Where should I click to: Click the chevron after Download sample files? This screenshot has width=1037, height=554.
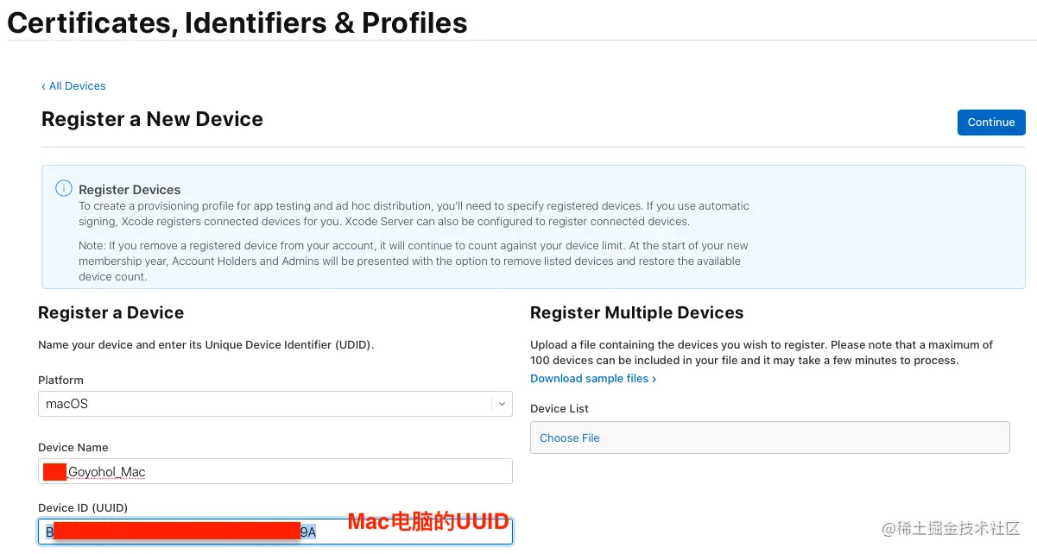(x=654, y=379)
